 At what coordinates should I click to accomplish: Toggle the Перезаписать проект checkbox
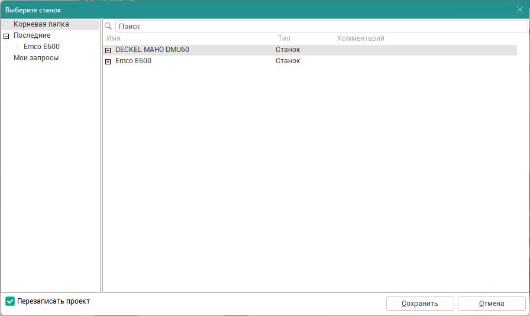[10, 301]
